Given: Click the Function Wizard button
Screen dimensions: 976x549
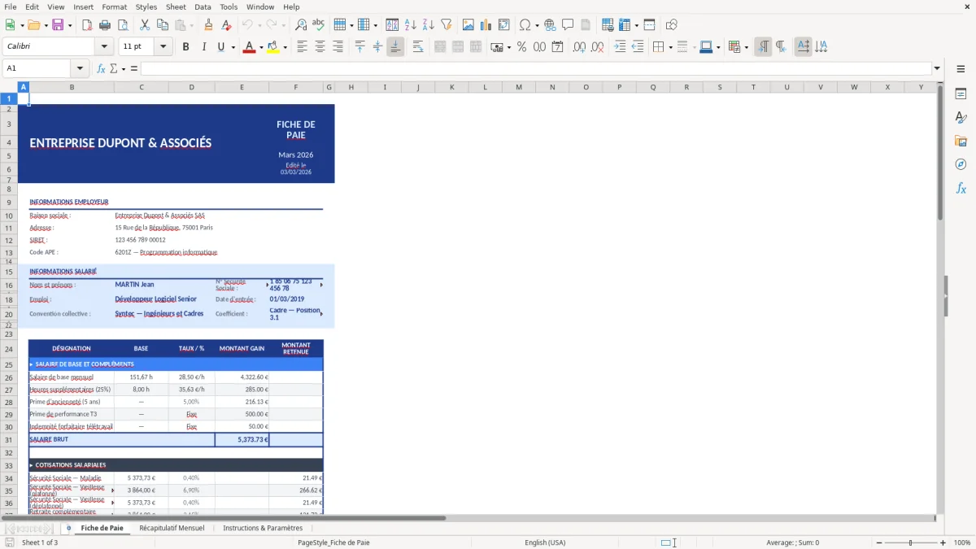Looking at the screenshot, I should 101,68.
